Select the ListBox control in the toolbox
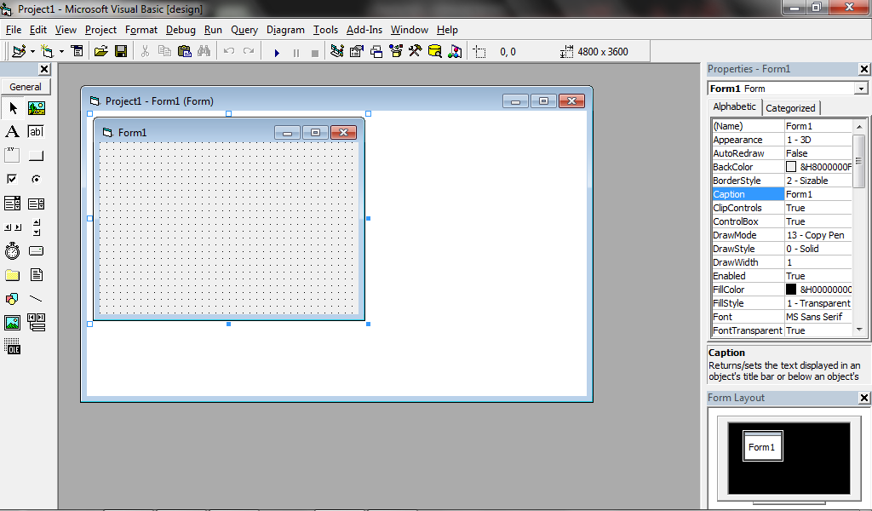Viewport: 872px width, 511px height. point(36,204)
